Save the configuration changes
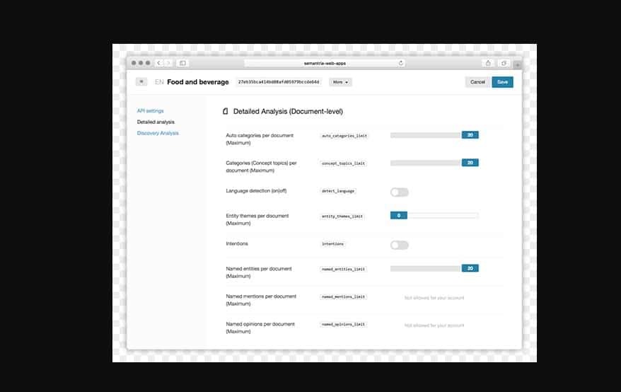The width and height of the screenshot is (621, 392). 502,82
